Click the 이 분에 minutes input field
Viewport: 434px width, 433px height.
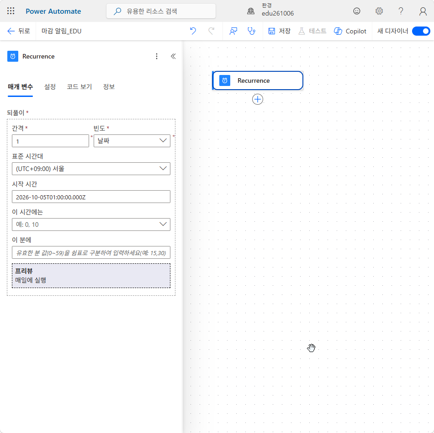coord(91,253)
